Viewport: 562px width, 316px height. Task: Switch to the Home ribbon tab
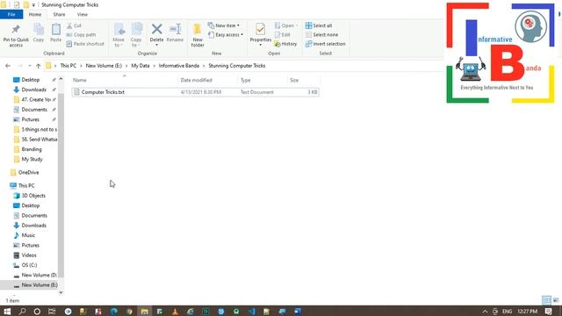tap(35, 14)
